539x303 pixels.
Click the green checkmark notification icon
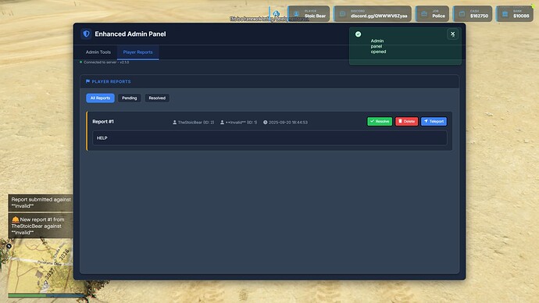(359, 34)
